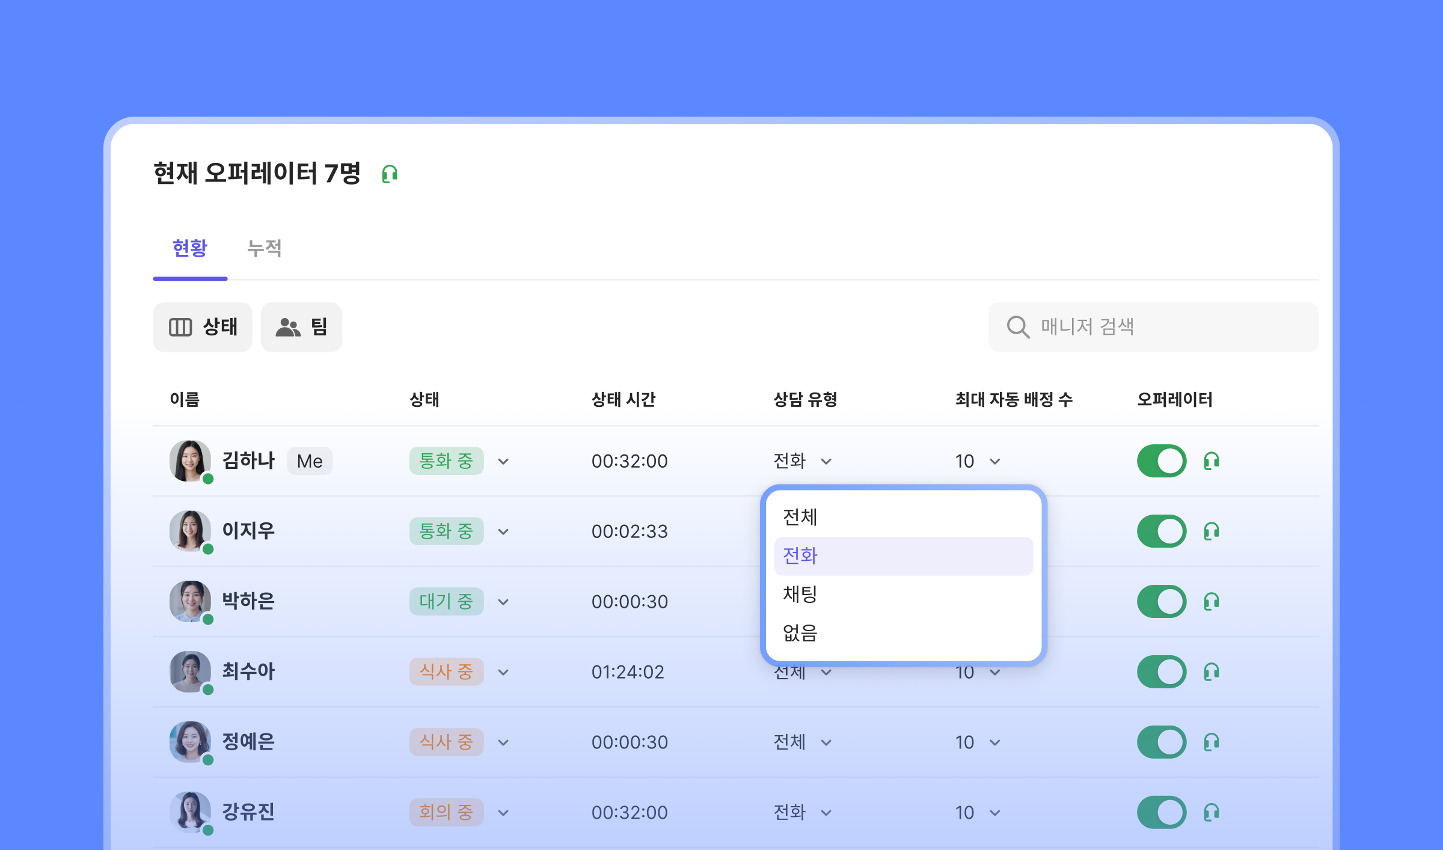Click headset icon in 강유진 row

(x=1212, y=813)
